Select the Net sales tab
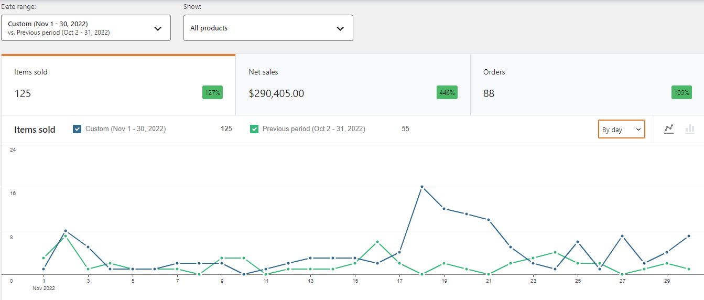The image size is (704, 300). pyautogui.click(x=353, y=84)
